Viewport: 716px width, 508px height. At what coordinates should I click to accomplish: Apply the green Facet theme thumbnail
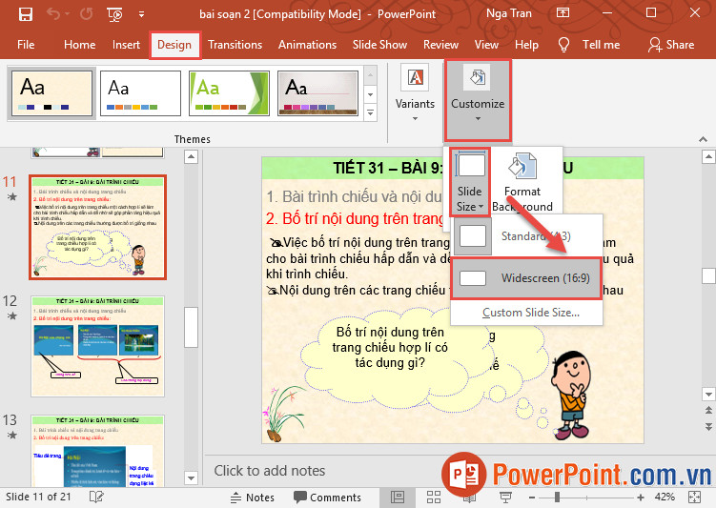pyautogui.click(x=229, y=93)
